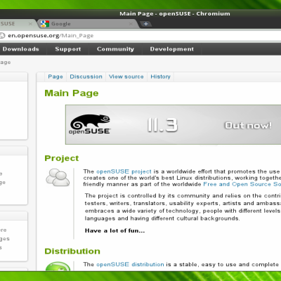Click the Project section heading
Image resolution: width=281 pixels, height=281 pixels.
[62, 158]
